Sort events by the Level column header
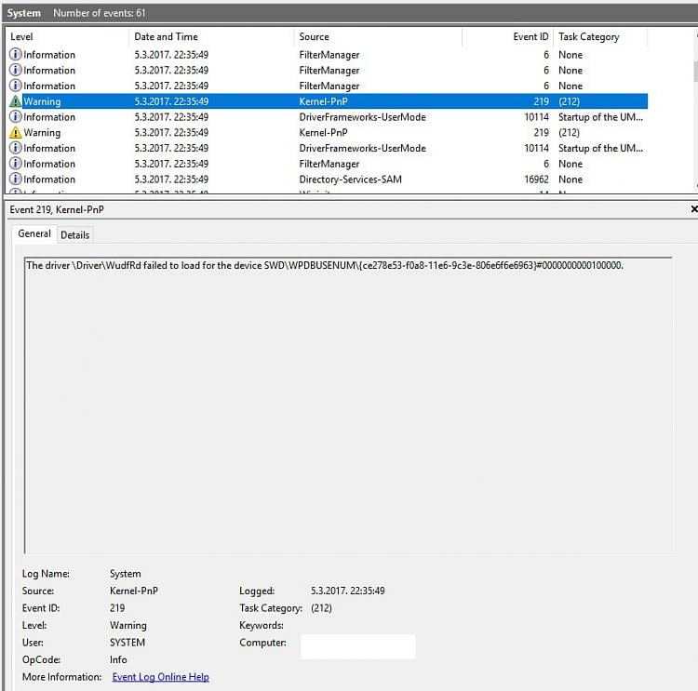698x691 pixels. (65, 36)
